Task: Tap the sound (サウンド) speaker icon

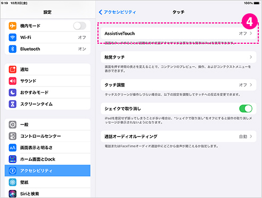Action: point(13,81)
